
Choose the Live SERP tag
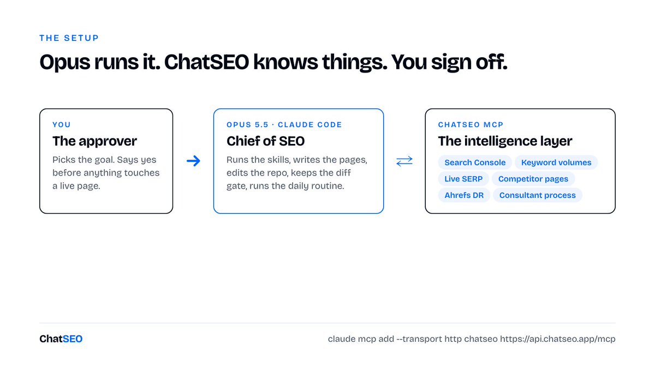[x=463, y=179]
